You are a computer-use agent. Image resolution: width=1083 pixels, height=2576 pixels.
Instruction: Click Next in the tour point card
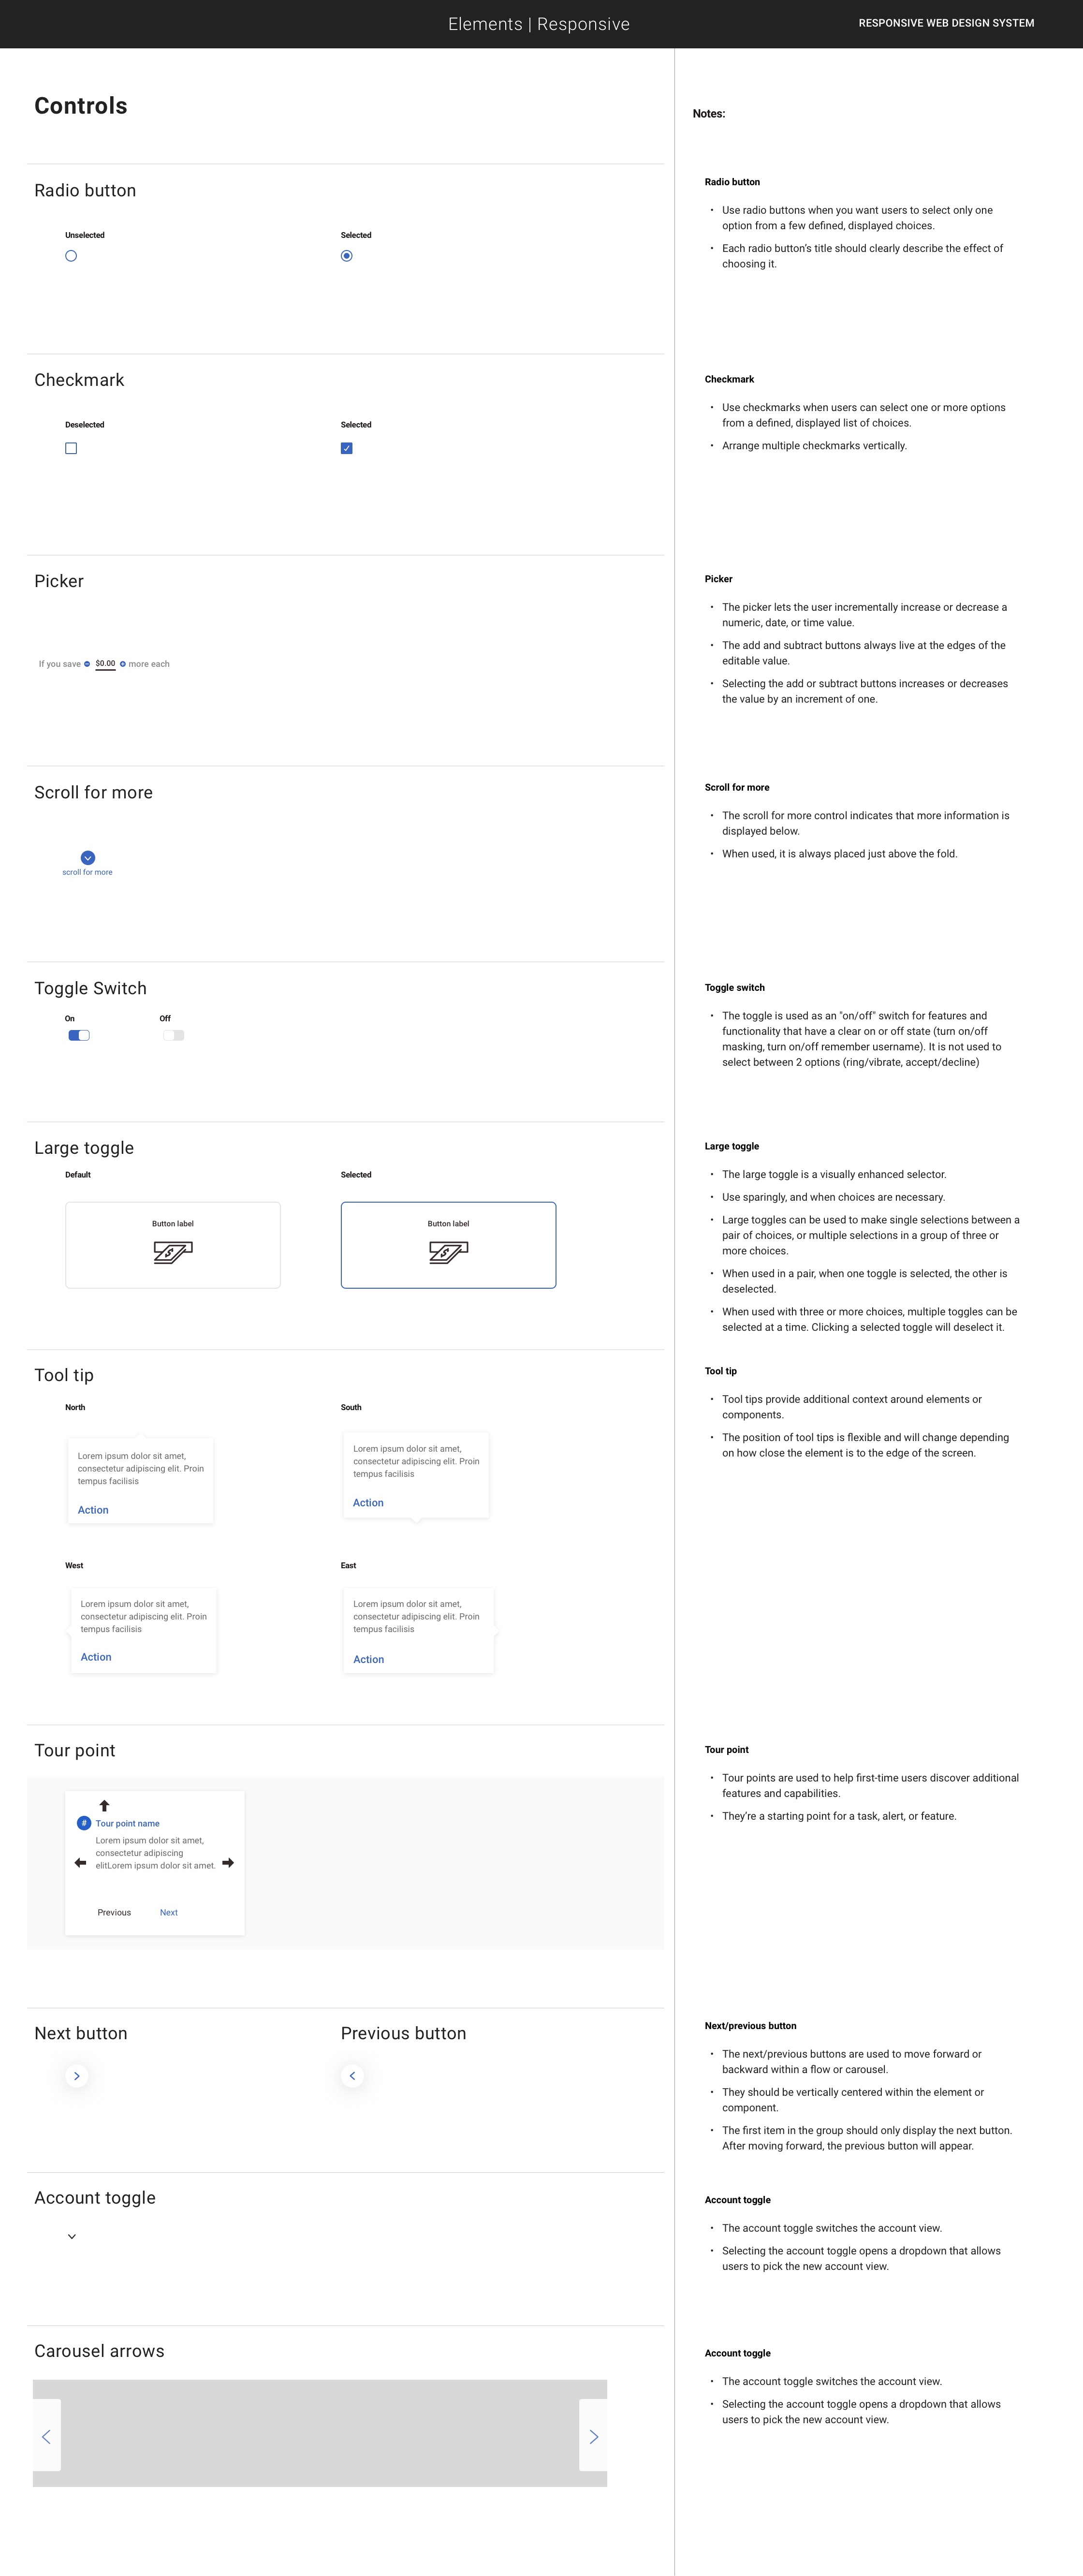click(169, 1912)
